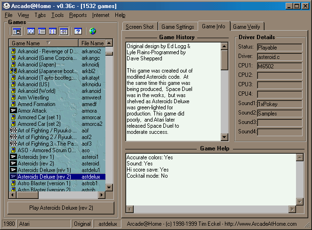Viewport: 312px width, 230px height.
Task: Click the help question mark toolbar icon
Action: coord(78,31)
